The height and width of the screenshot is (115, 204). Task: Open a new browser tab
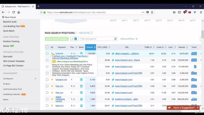coord(39,6)
